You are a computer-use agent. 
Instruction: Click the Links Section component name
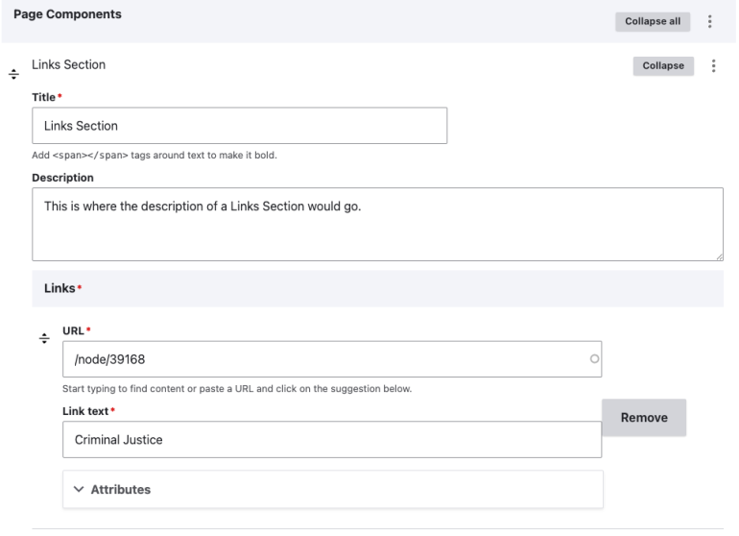click(x=68, y=65)
